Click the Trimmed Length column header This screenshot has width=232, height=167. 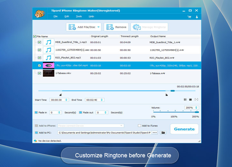(130, 36)
